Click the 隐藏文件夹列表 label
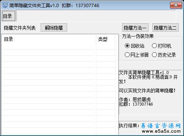The height and width of the screenshot is (136, 184). point(20,28)
